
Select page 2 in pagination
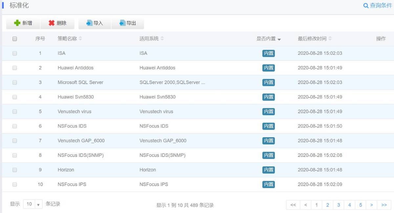[327, 205]
